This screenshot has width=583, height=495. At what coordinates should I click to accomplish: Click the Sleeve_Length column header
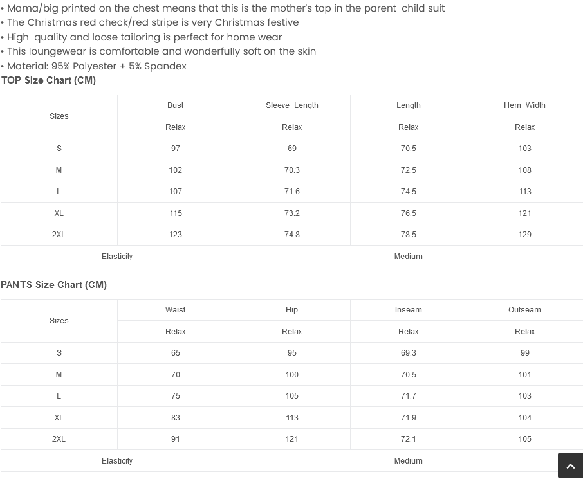pyautogui.click(x=291, y=105)
